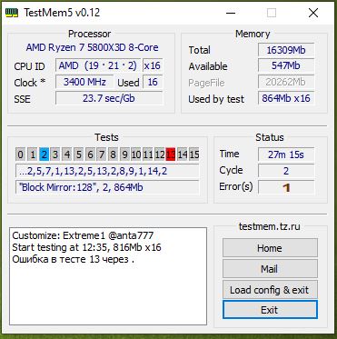The width and height of the screenshot is (337, 339).
Task: Click the "Block Mirror:128" test description field
Action: click(107, 187)
